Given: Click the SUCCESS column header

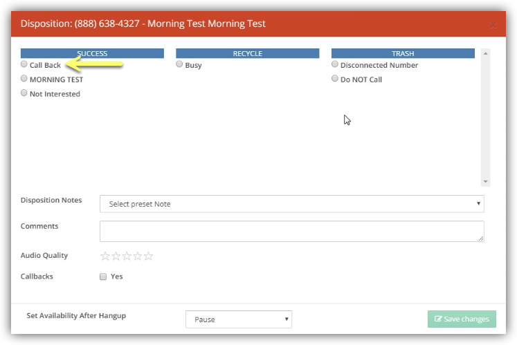Looking at the screenshot, I should coord(92,53).
